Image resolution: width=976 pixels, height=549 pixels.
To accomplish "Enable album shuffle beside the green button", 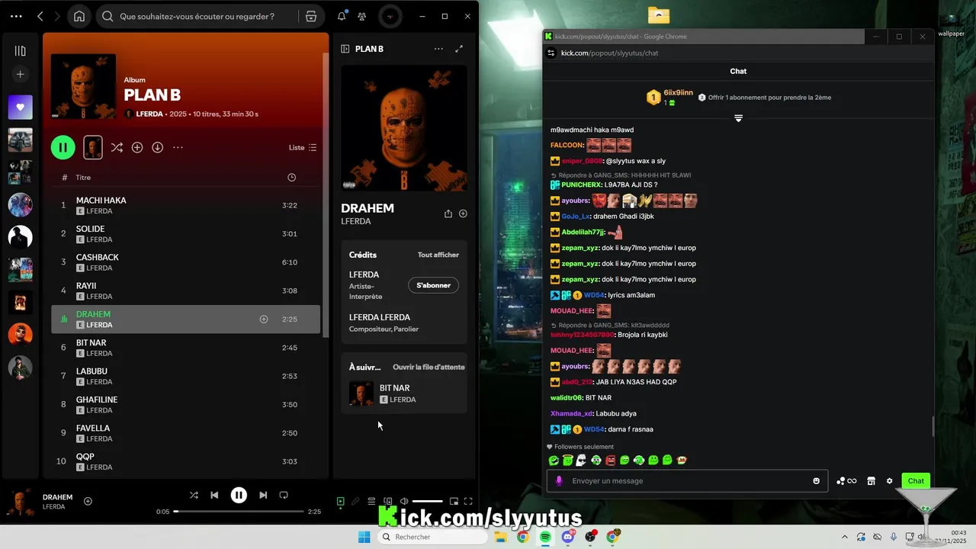I will coord(117,147).
